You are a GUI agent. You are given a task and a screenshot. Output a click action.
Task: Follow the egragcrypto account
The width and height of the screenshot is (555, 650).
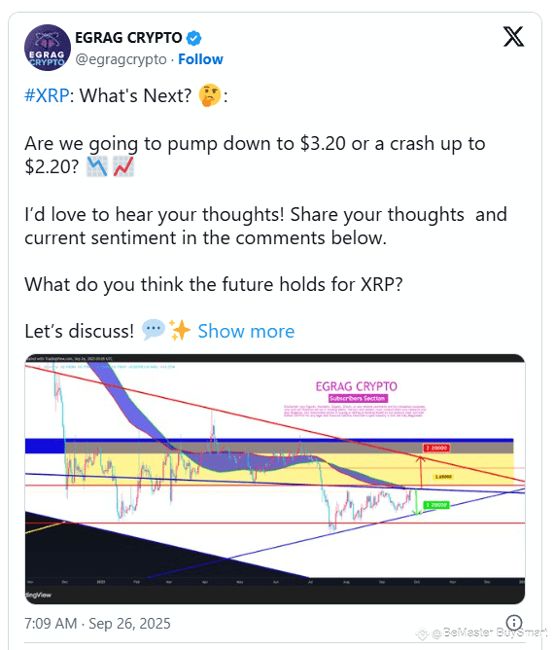coord(200,59)
